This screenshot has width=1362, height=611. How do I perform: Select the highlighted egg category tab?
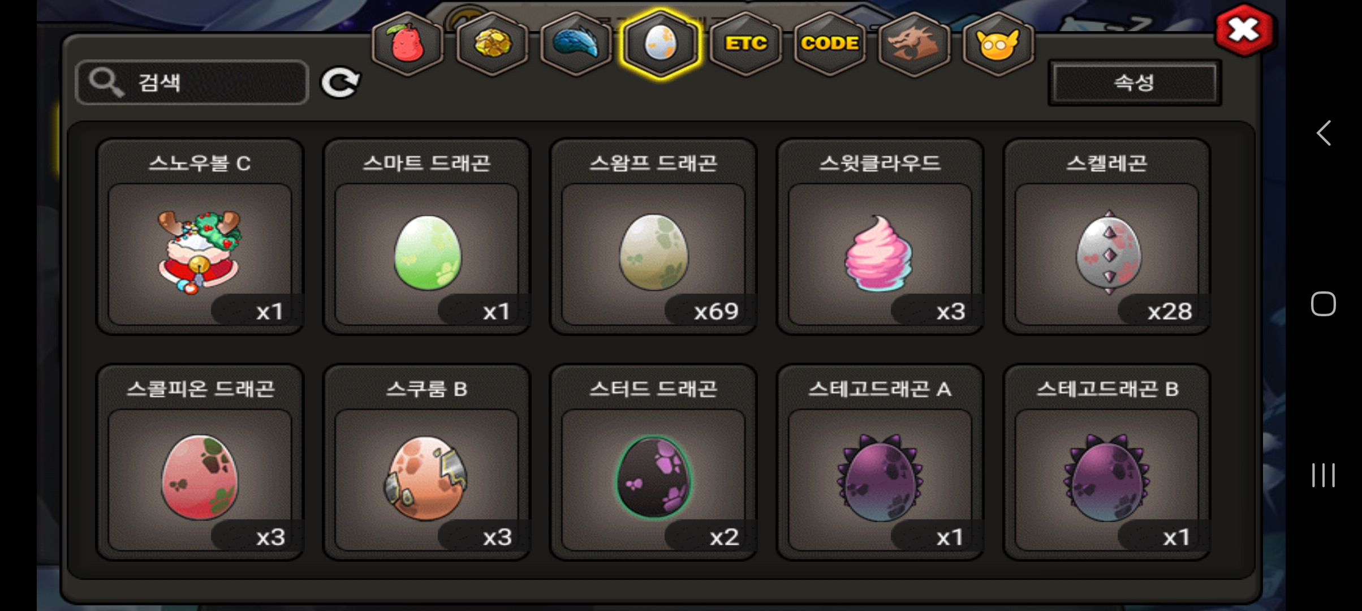[x=661, y=44]
